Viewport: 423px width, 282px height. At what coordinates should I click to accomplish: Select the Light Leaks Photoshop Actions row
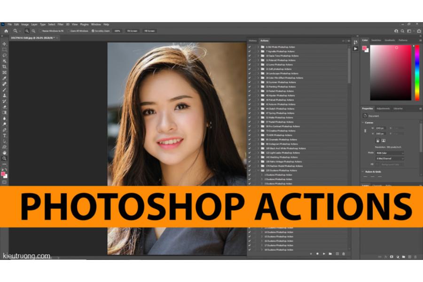pos(298,153)
